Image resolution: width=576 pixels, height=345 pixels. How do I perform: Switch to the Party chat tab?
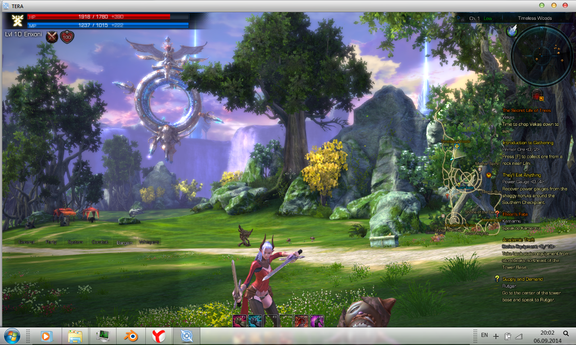51,242
